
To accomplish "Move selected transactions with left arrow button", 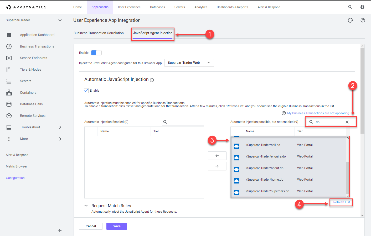I will 217,156.
